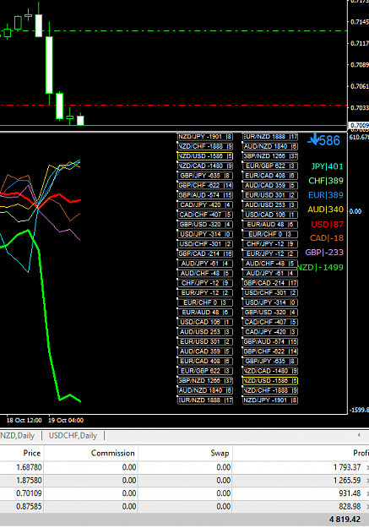Select the trade row priced 1.68780
369x528 pixels.
184,467
